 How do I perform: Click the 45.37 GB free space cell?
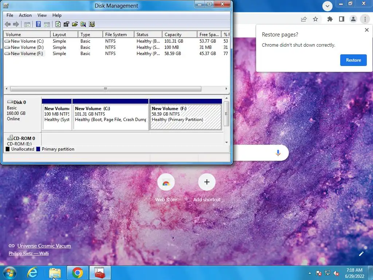click(x=208, y=53)
